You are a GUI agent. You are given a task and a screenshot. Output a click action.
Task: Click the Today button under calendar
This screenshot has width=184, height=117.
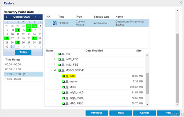[x=23, y=52]
